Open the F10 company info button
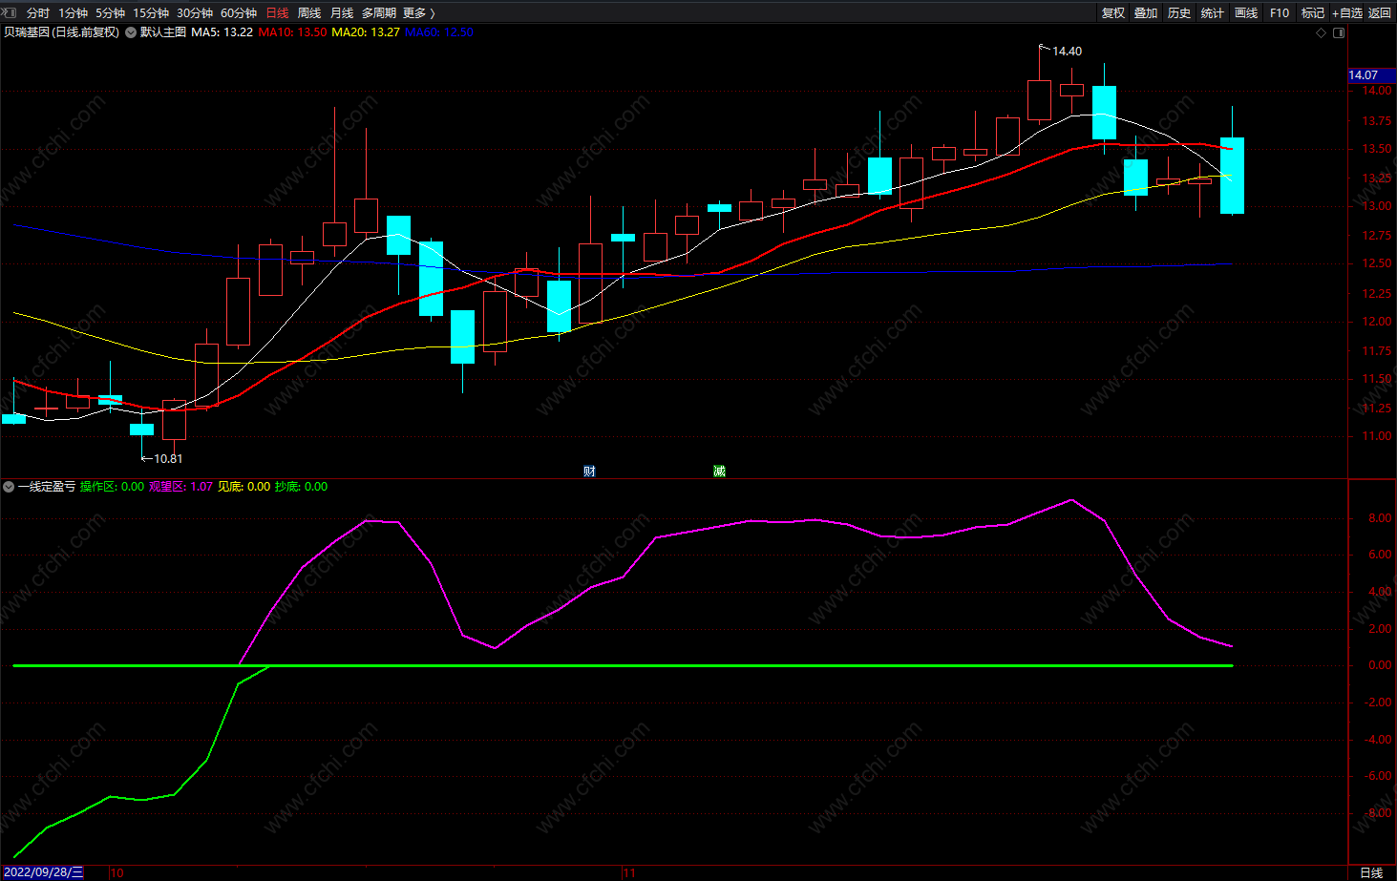The image size is (1397, 881). click(1280, 13)
